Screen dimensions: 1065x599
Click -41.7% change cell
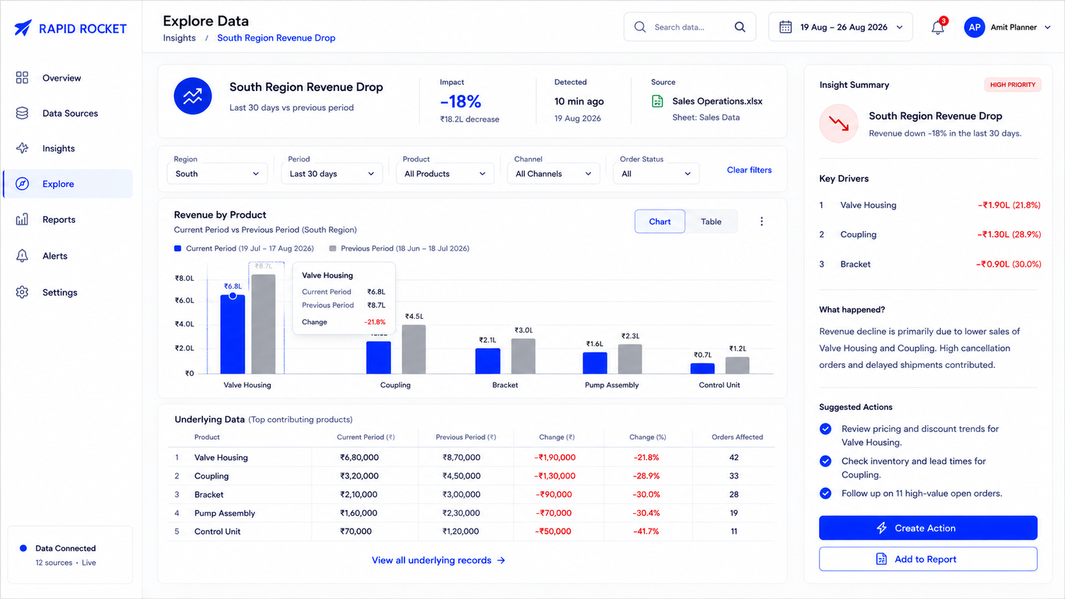[647, 532]
